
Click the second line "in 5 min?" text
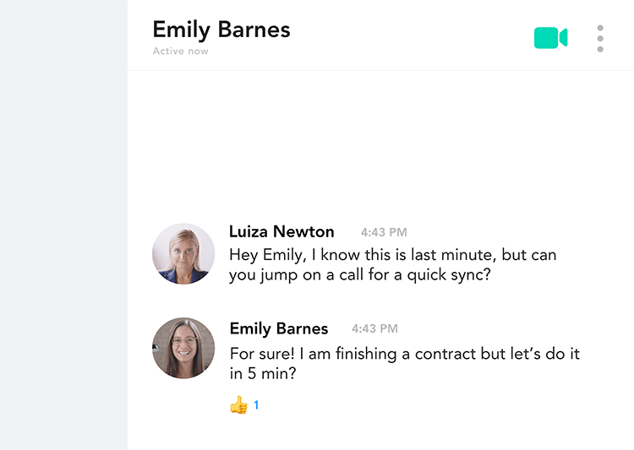[x=263, y=373]
